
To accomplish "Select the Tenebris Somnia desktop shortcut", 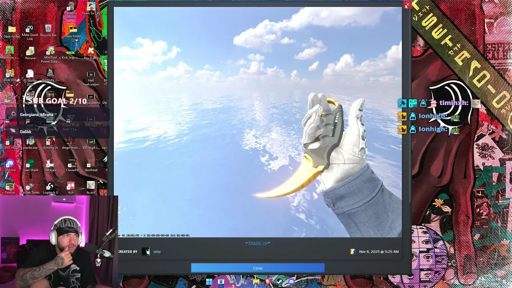I will point(71,10).
